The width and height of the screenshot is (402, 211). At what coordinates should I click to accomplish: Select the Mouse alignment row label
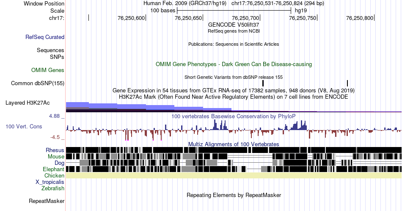(56, 157)
